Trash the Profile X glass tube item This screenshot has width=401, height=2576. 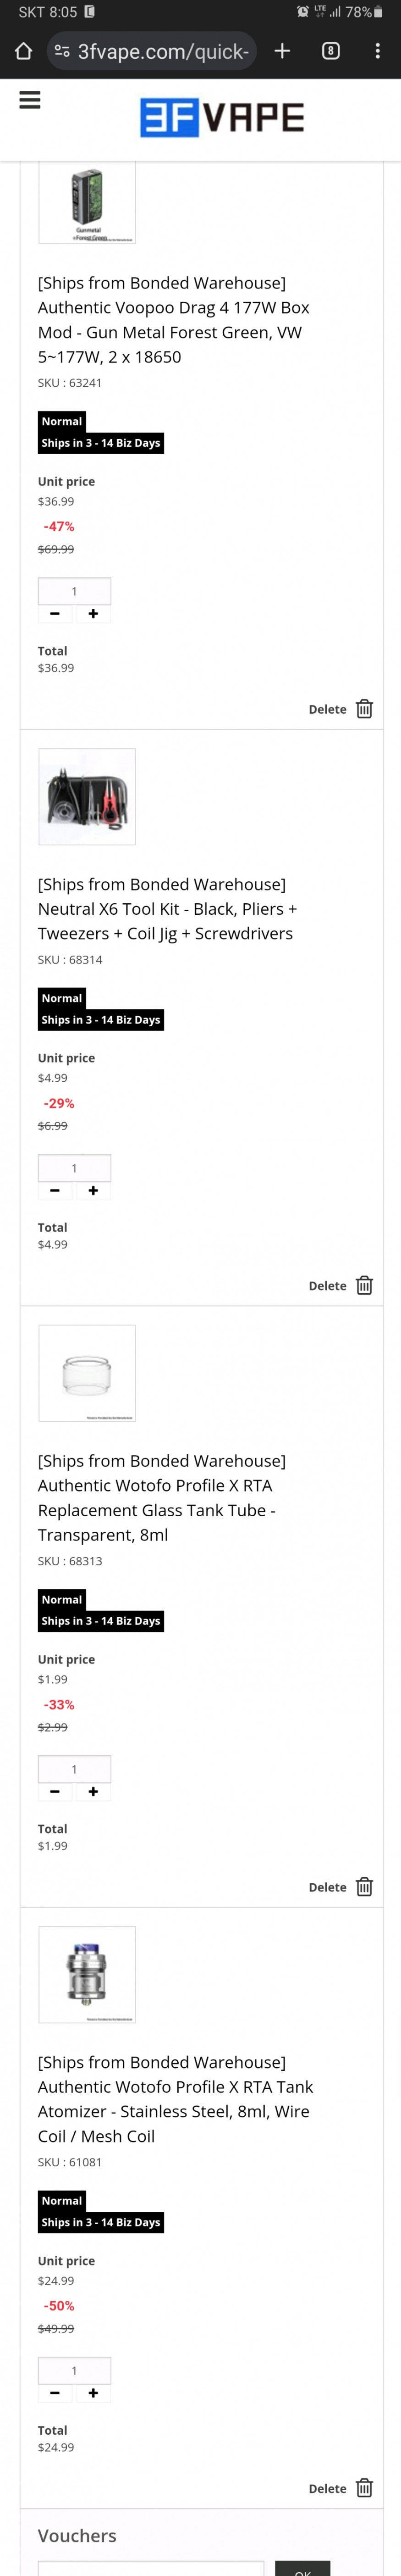(364, 1887)
